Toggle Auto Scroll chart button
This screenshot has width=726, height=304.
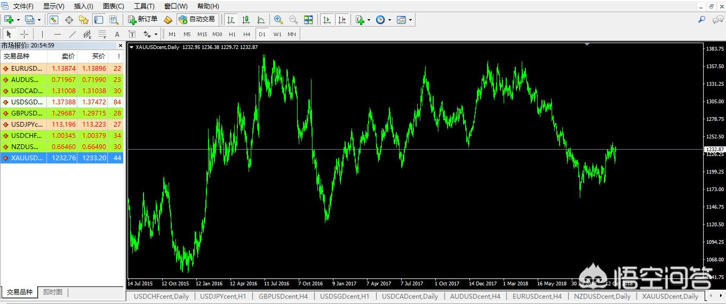tap(327, 20)
